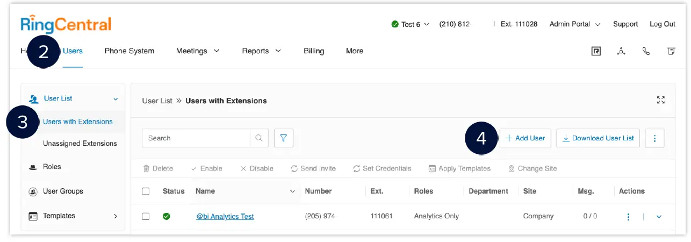Viewport: 691px width, 242px height.
Task: Select Users with Extensions in the sidebar
Action: click(78, 122)
